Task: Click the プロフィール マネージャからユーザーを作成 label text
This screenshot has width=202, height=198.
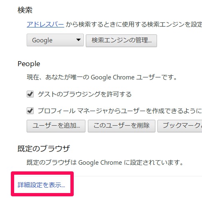Action: pos(120,111)
